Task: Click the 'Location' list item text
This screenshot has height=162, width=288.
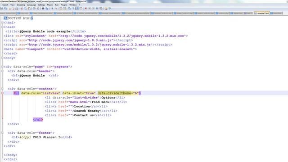Action: pos(82,106)
